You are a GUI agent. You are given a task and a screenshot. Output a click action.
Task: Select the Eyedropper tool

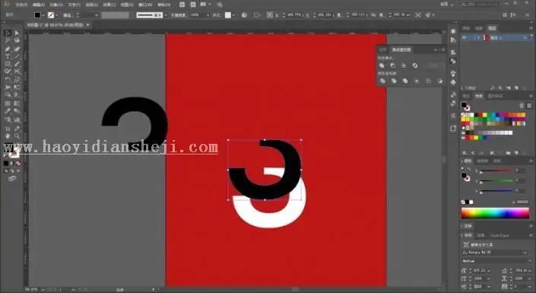(8, 111)
